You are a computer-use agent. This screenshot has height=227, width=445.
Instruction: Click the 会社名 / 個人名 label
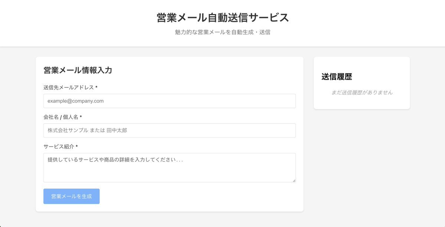61,117
